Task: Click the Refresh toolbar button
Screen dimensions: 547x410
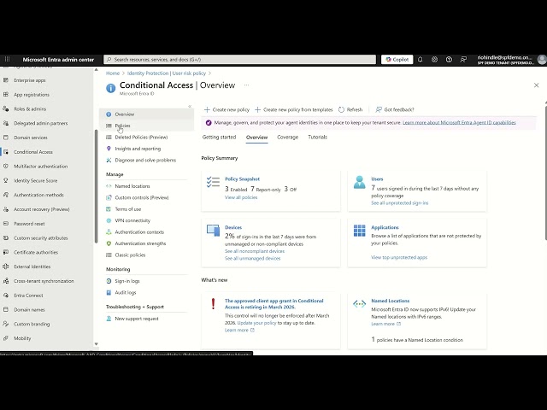Action: click(350, 109)
